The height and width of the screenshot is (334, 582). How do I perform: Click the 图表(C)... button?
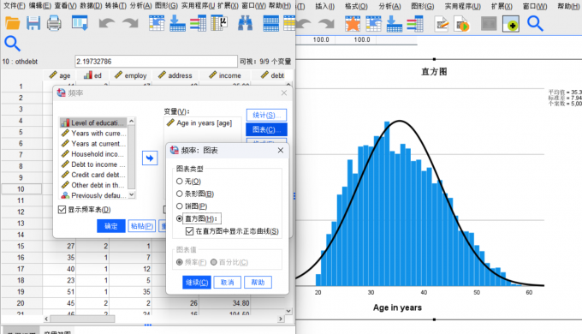[266, 129]
